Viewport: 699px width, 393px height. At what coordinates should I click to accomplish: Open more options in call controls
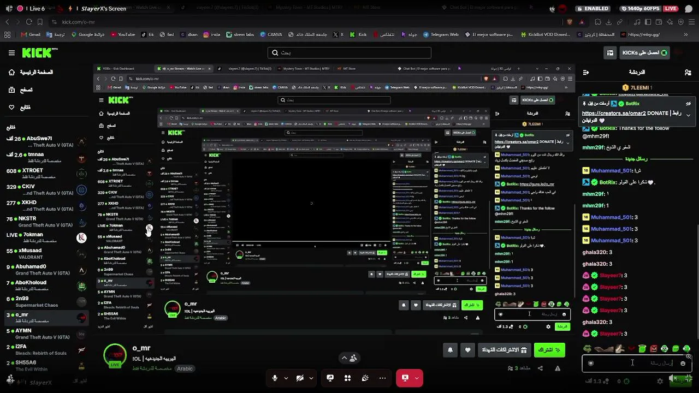point(382,378)
